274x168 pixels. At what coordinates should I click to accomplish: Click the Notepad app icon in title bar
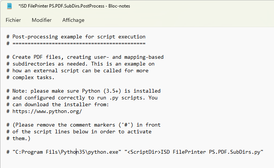click(x=9, y=6)
